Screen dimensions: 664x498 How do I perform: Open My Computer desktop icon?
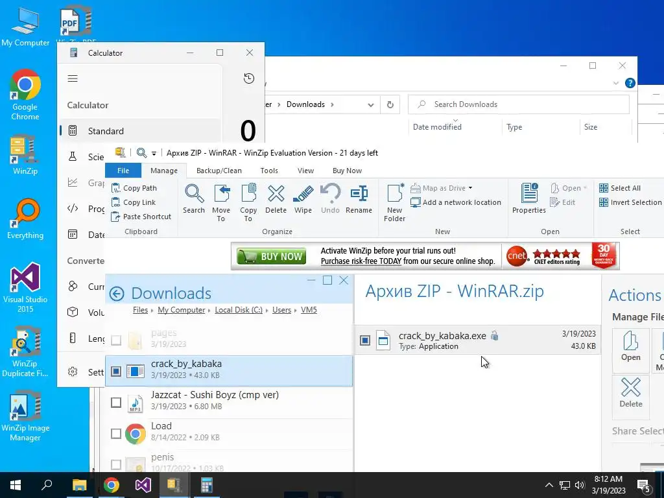point(25,26)
